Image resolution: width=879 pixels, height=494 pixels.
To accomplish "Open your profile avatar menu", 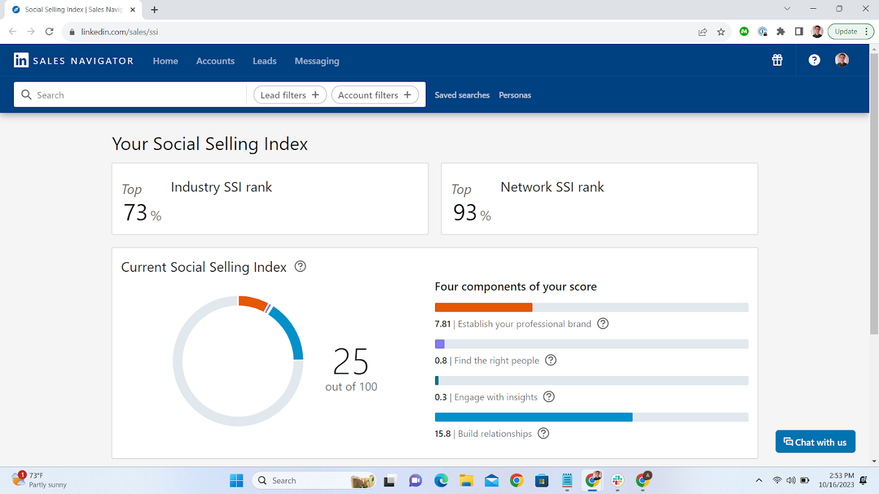I will click(841, 60).
